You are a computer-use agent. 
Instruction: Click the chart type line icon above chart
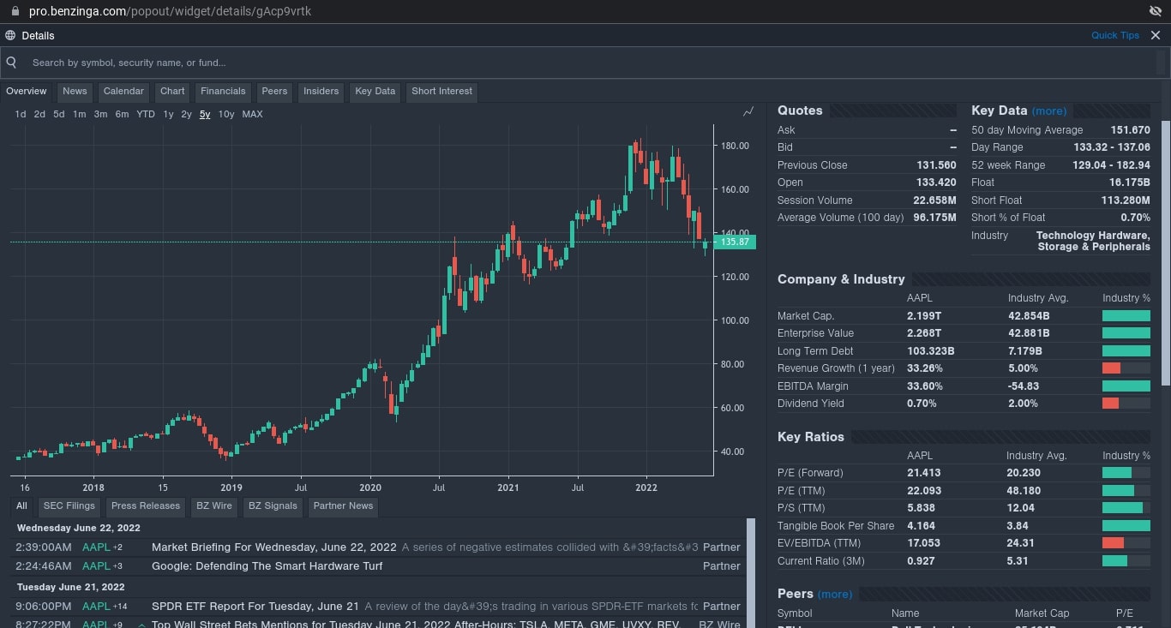pyautogui.click(x=748, y=111)
